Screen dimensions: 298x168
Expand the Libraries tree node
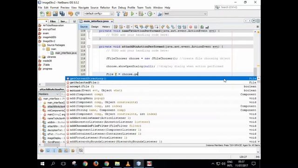point(40,57)
